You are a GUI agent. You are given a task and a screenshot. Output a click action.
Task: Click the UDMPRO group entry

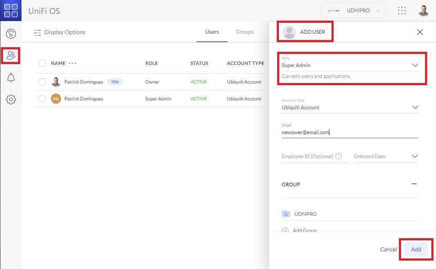point(350,214)
